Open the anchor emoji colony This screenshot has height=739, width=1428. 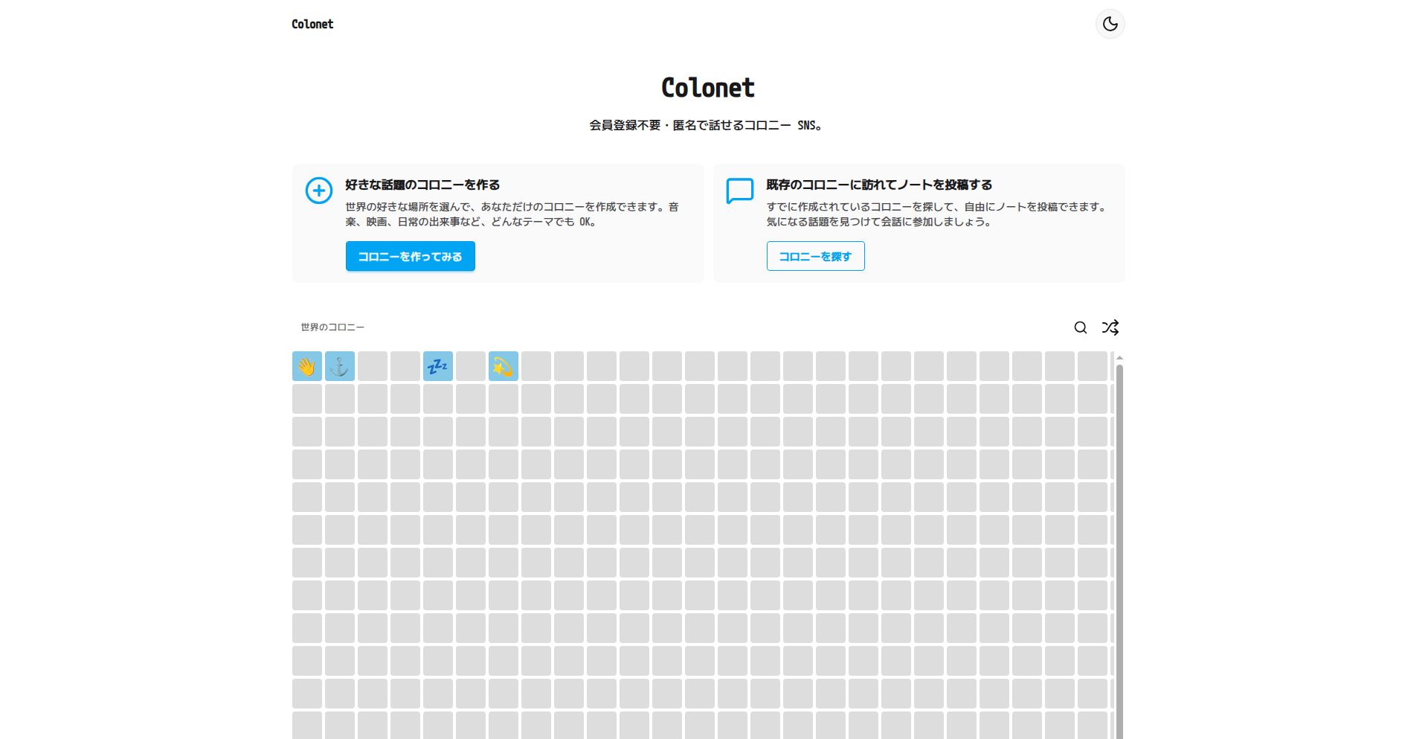339,365
